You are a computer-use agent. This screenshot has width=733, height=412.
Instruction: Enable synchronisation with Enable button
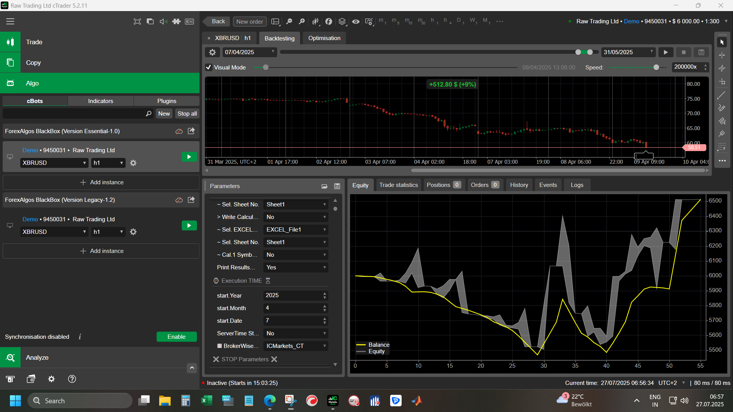click(176, 337)
